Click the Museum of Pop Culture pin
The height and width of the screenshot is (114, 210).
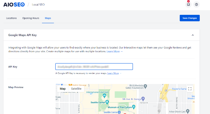click(x=133, y=107)
